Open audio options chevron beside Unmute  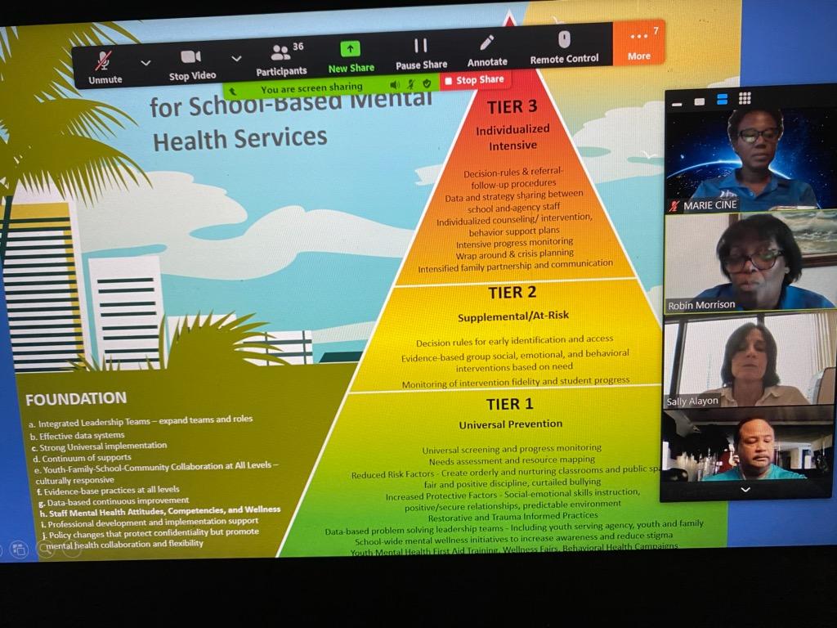[145, 63]
